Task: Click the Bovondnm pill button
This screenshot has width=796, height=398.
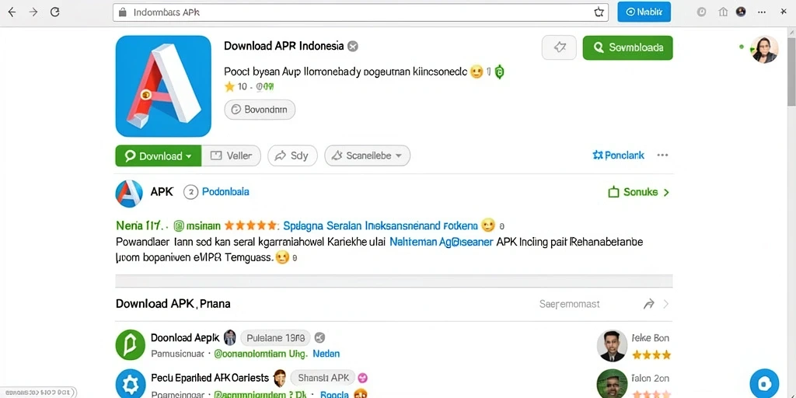Action: (x=260, y=109)
